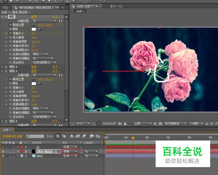
Task: Toggle the transparency grid icon in the viewer
Action: (x=160, y=124)
